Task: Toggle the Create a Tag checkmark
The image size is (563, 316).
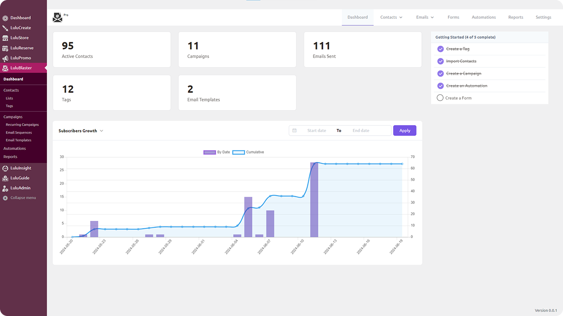Action: pyautogui.click(x=440, y=49)
